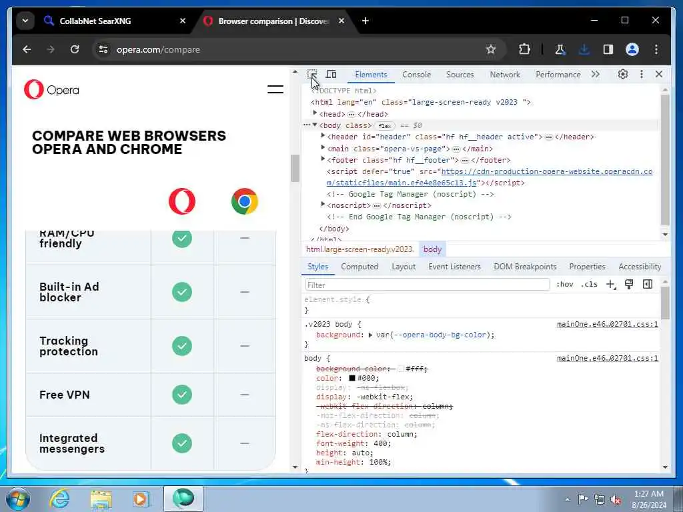Click the Chrome logo in comparison header
683x512 pixels.
pos(244,201)
